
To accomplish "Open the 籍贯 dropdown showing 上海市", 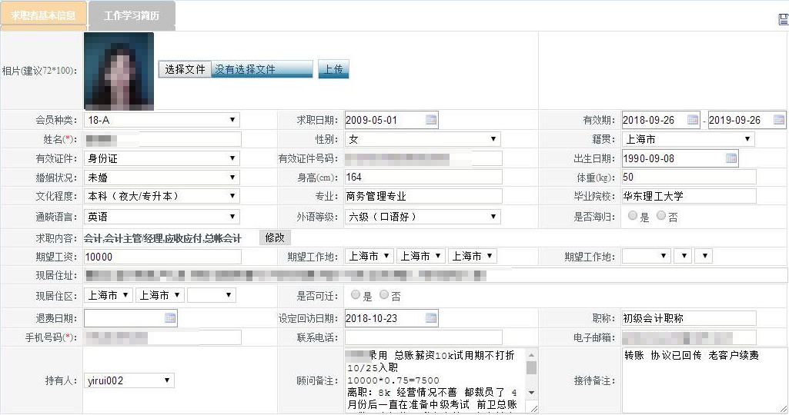I will pos(688,139).
